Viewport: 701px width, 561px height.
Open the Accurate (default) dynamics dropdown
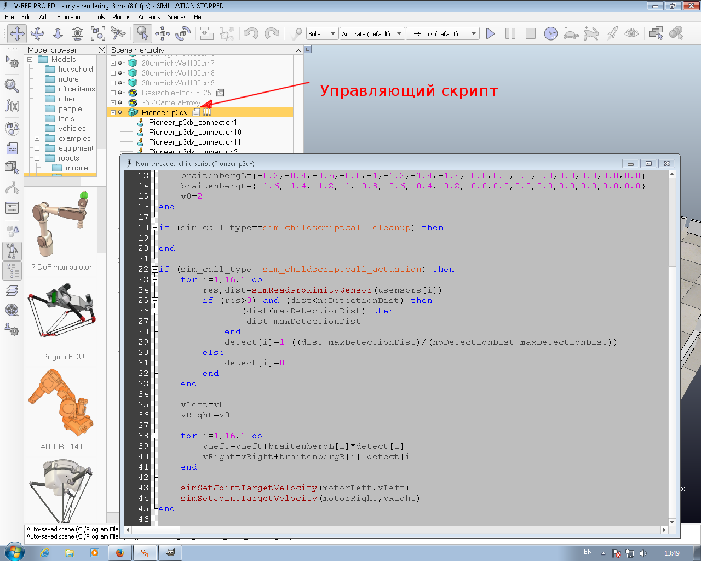pyautogui.click(x=372, y=33)
